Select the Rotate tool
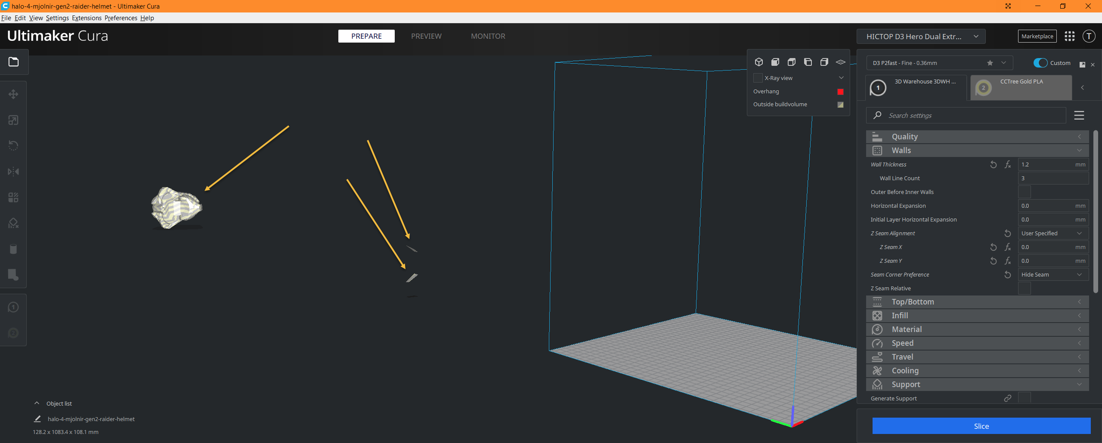Screen dimensions: 1102x443 13,146
